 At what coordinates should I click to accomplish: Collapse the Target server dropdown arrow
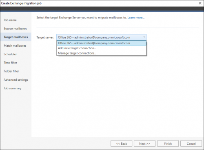point(144,37)
